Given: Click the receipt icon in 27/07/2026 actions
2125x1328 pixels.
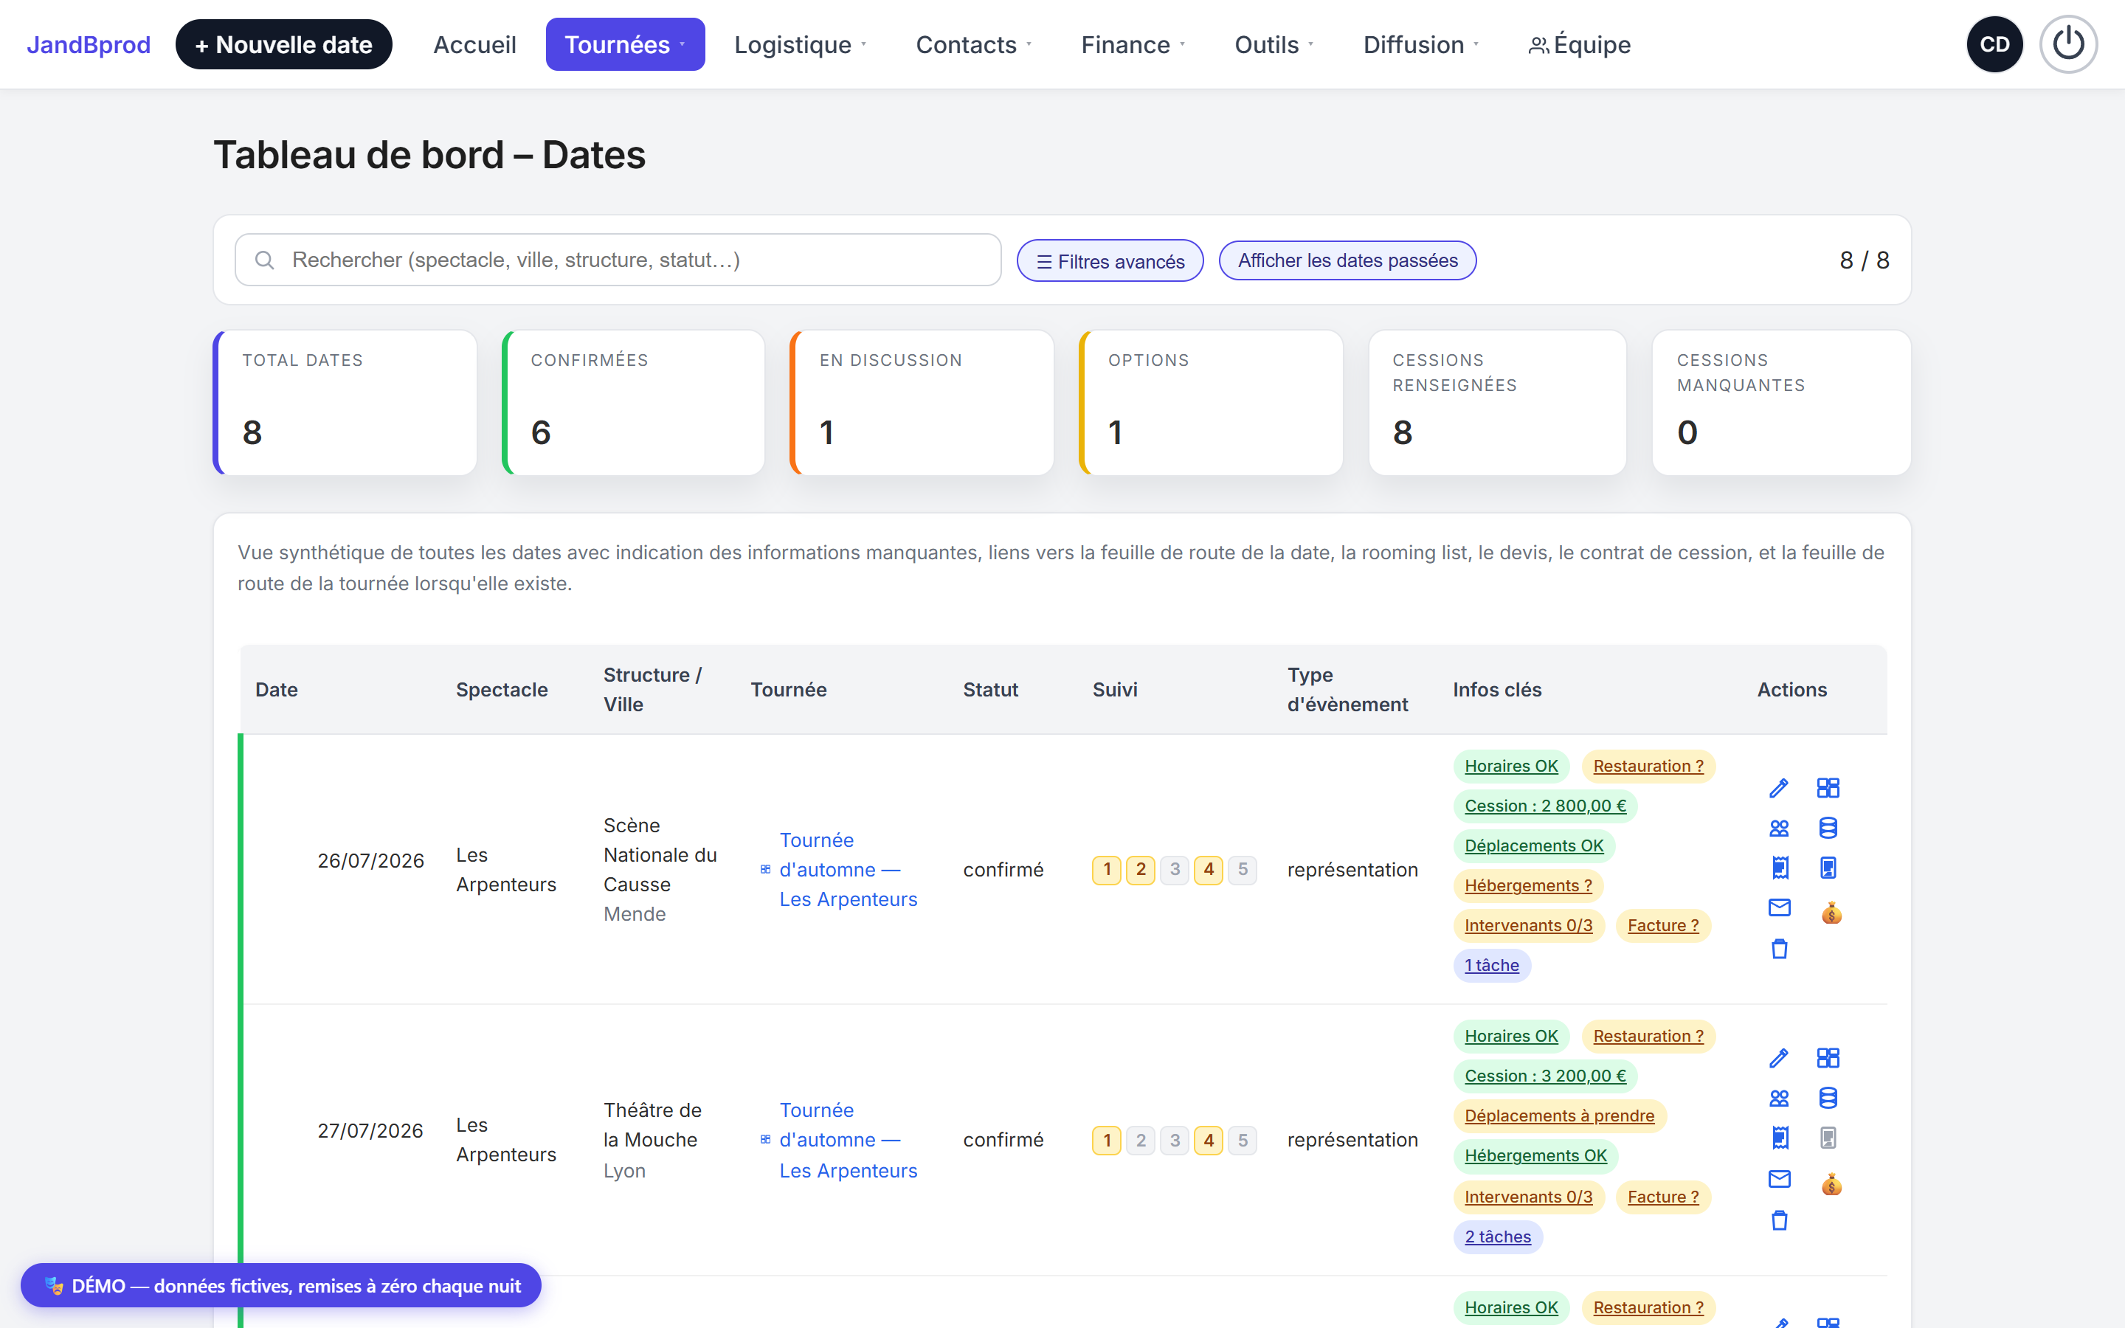Looking at the screenshot, I should (1779, 1138).
